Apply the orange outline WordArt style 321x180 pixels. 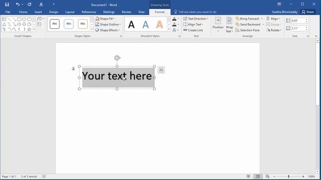click(159, 24)
